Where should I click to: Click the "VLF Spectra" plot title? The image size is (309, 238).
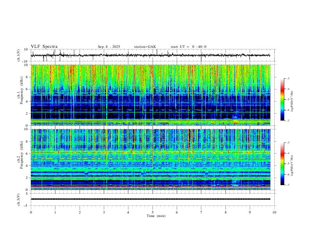tap(44, 47)
